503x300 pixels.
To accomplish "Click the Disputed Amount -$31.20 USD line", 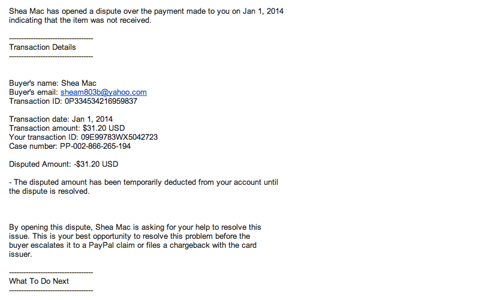I will 64,164.
